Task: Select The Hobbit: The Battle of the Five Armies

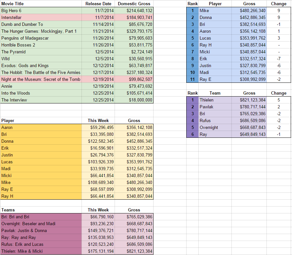Action: click(41, 72)
